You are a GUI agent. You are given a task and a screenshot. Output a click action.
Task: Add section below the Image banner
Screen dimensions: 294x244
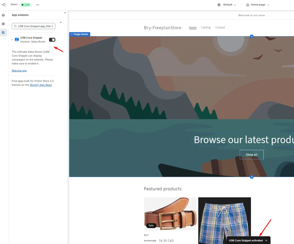click(x=252, y=177)
